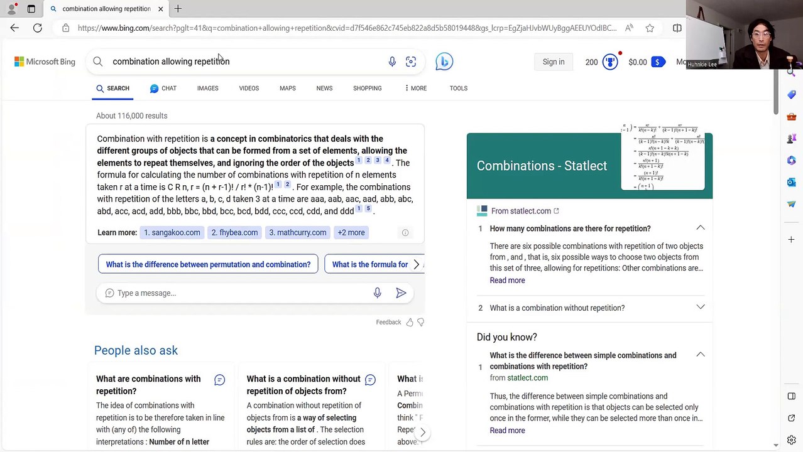Switch to the MAPS tab
Image resolution: width=803 pixels, height=452 pixels.
288,89
